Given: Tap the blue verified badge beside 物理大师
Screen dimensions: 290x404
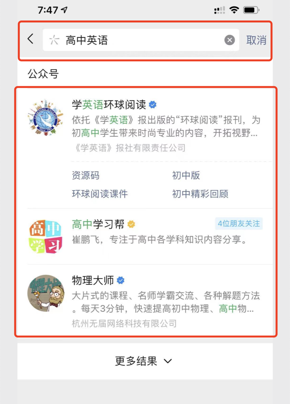Looking at the screenshot, I should click(x=121, y=280).
